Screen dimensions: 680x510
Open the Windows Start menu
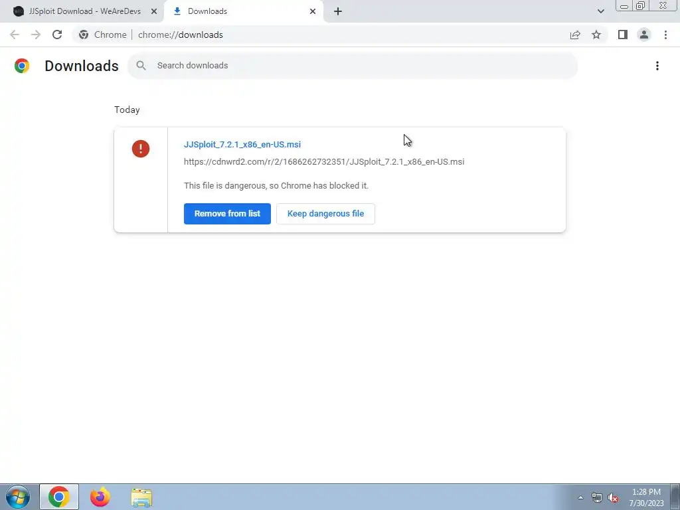pyautogui.click(x=18, y=497)
